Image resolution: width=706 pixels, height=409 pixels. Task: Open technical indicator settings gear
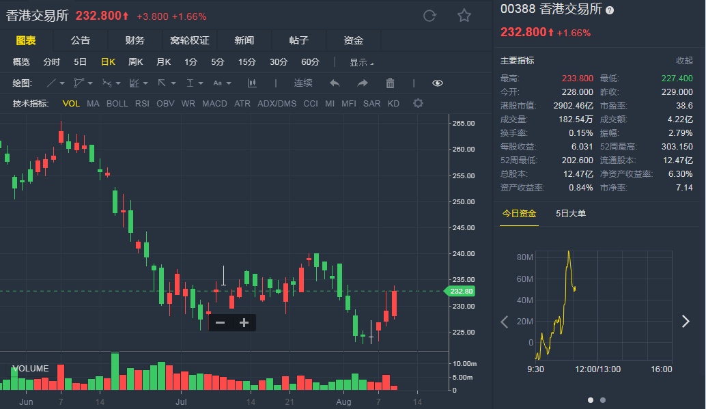pos(418,104)
